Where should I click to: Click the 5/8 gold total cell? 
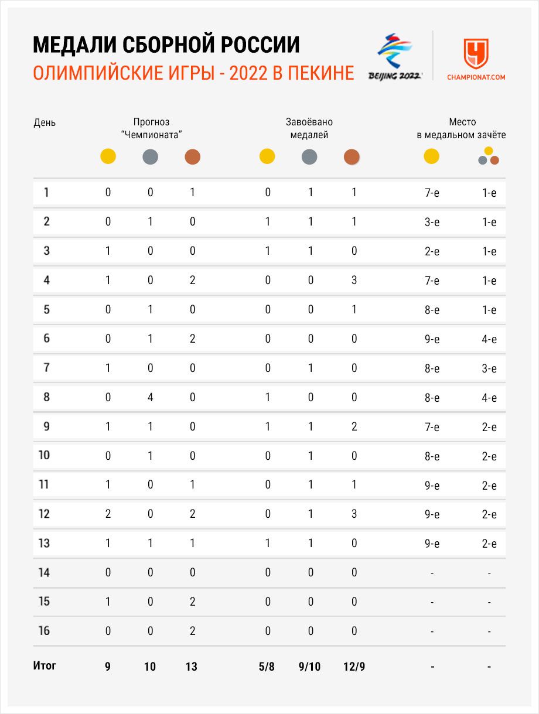[x=267, y=667]
